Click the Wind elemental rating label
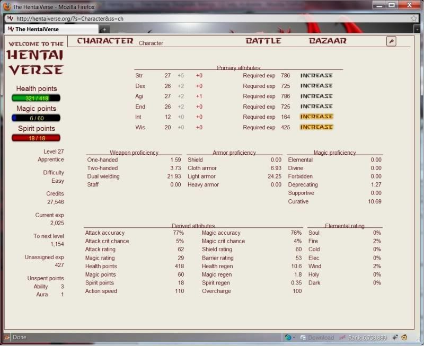Image resolution: width=424 pixels, height=346 pixels. (x=315, y=267)
